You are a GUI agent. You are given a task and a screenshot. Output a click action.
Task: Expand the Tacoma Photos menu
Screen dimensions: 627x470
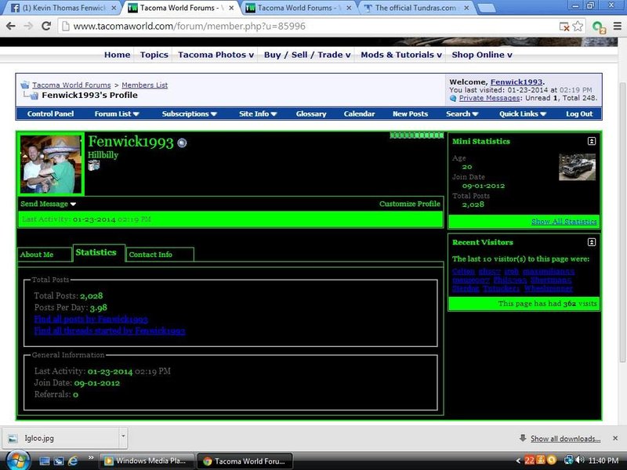click(216, 55)
